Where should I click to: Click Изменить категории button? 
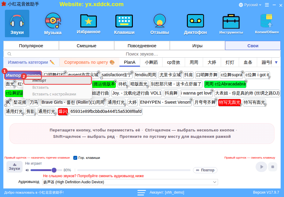point(31,62)
